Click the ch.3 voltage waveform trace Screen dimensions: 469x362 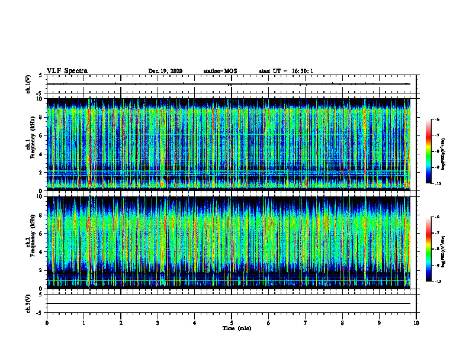[229, 303]
